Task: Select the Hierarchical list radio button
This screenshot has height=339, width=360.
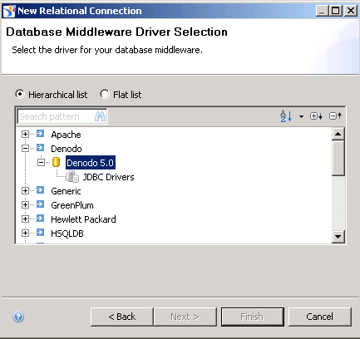Action: (20, 94)
